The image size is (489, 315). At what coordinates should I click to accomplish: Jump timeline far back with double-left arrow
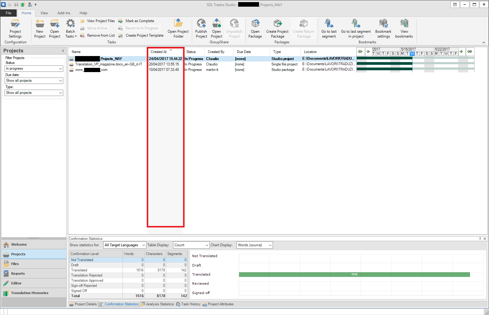point(360,51)
